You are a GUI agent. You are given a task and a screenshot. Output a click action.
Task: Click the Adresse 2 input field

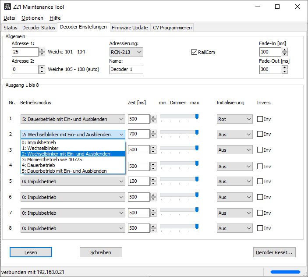tap(25, 69)
